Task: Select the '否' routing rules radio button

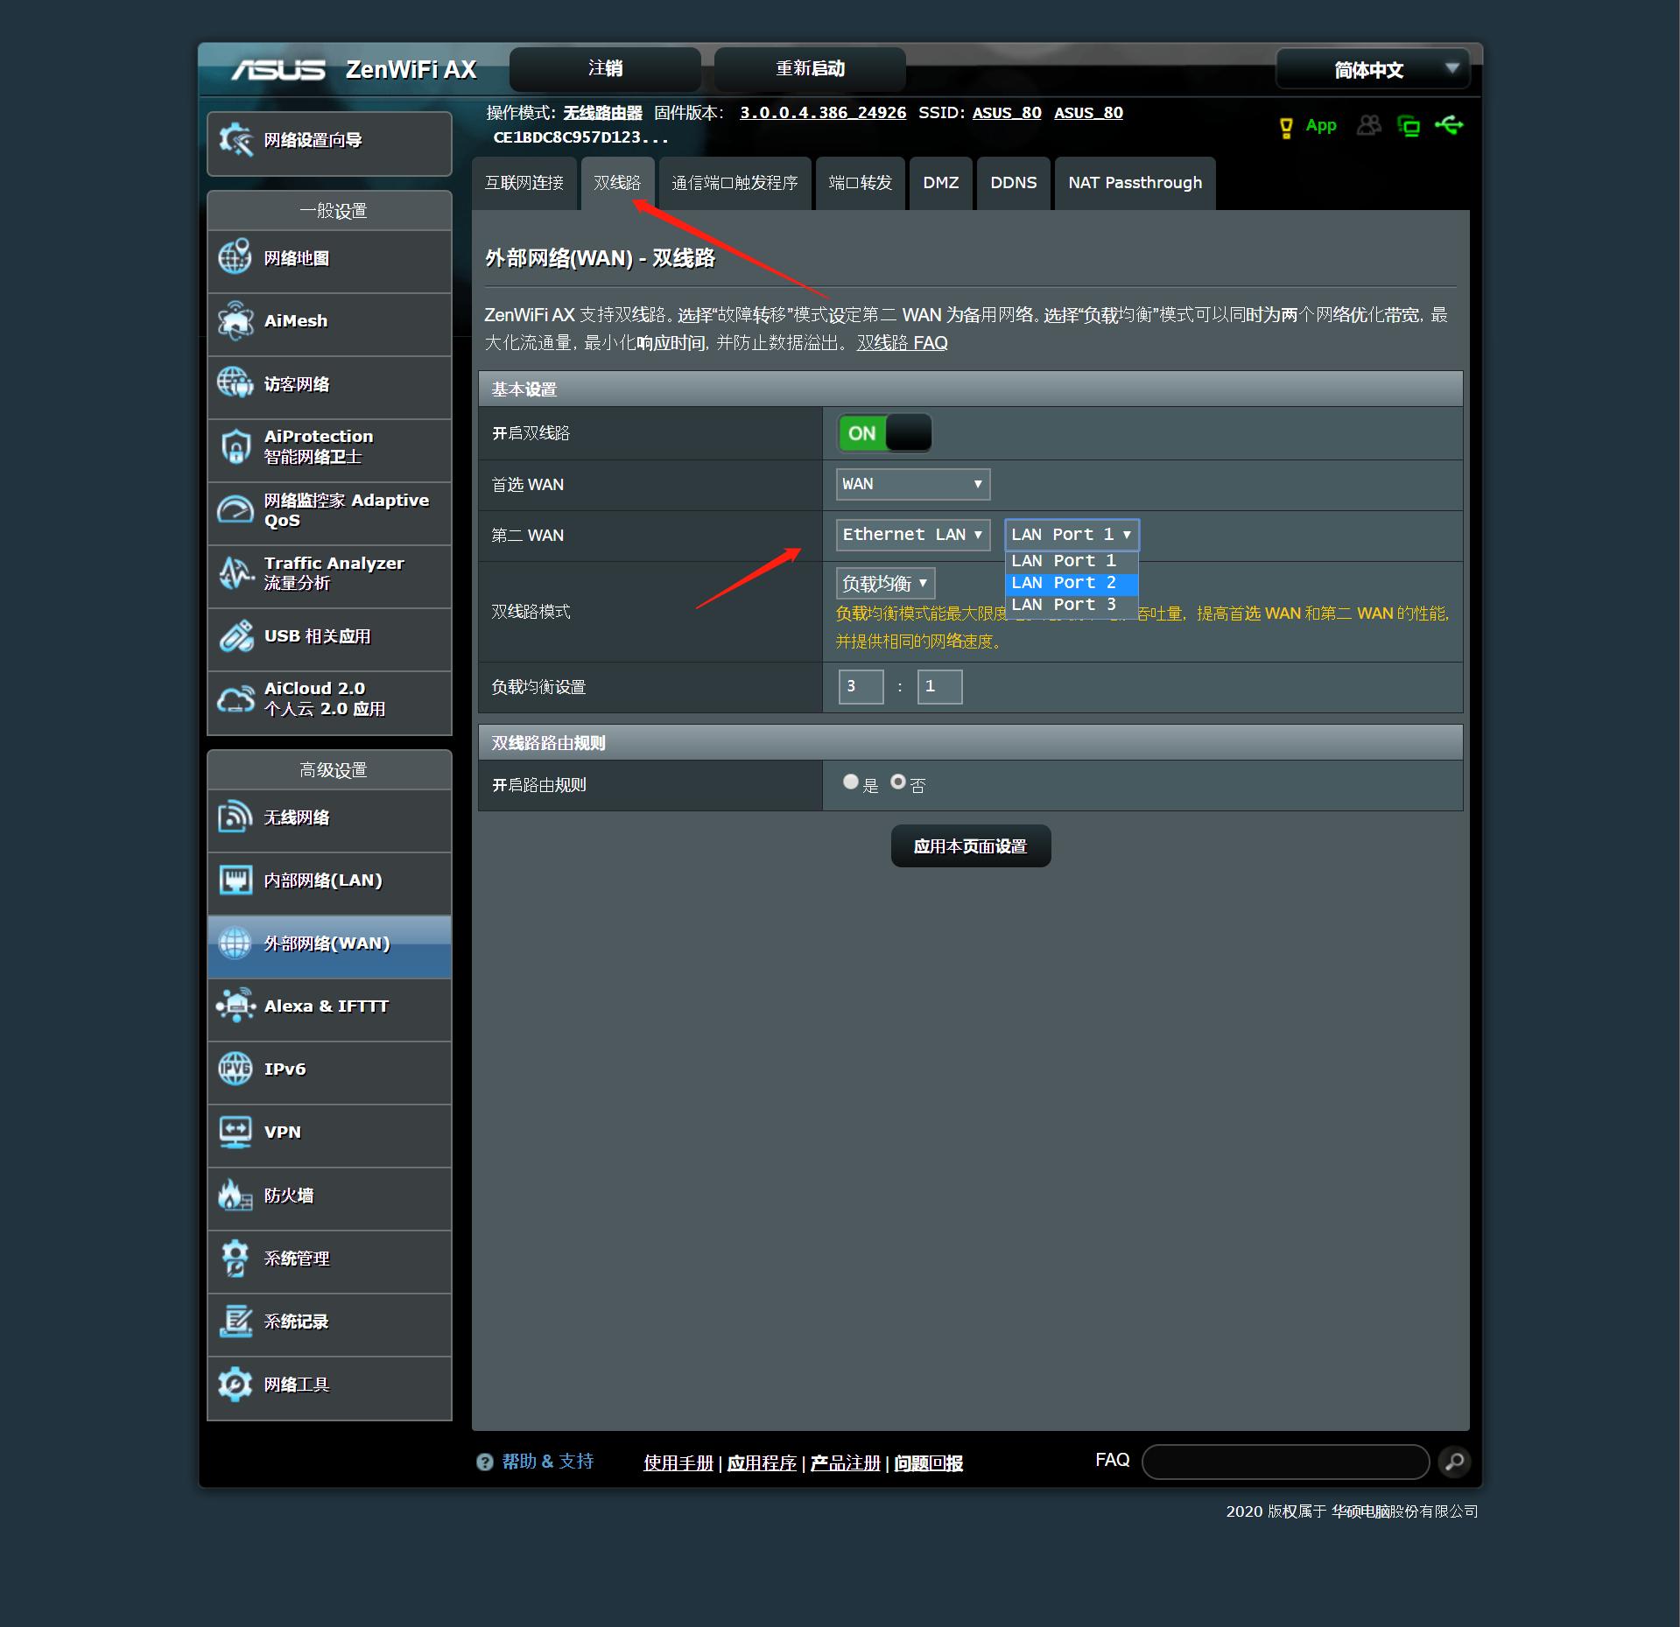Action: [898, 782]
